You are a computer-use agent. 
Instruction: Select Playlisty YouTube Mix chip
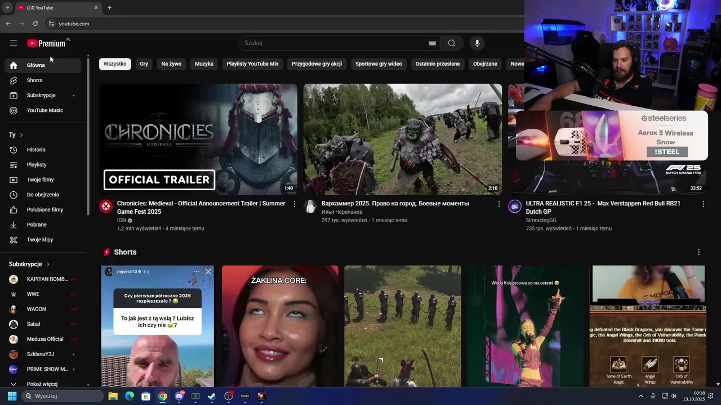252,64
